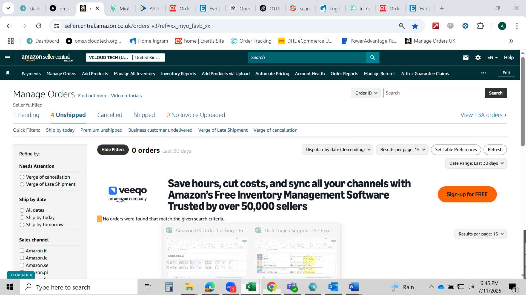Reload the page with browser refresh icon
The width and height of the screenshot is (526, 295).
(39, 26)
